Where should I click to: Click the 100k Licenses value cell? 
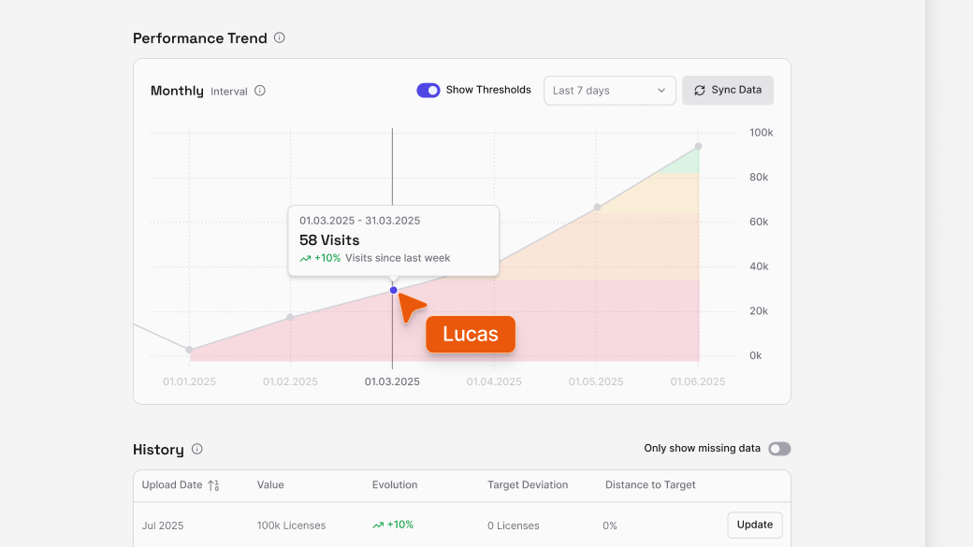[291, 525]
